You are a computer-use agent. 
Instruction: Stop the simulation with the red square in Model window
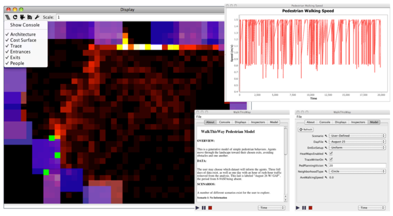[x=310, y=208]
